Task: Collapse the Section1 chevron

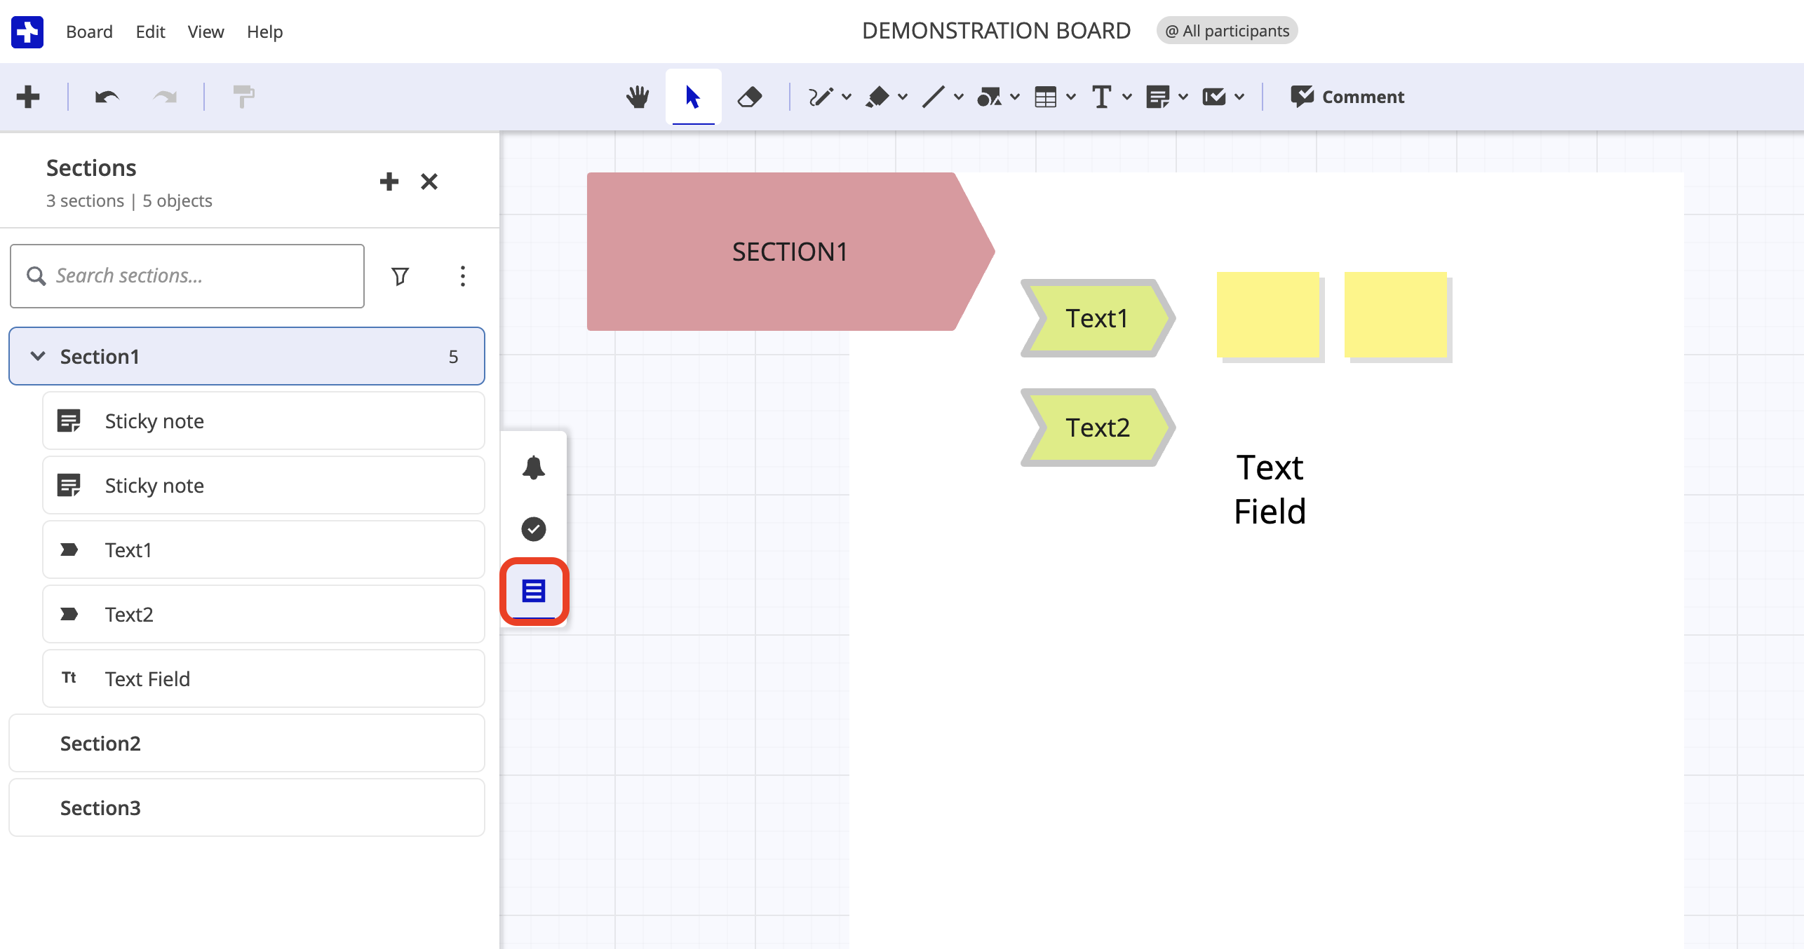Action: [x=38, y=356]
